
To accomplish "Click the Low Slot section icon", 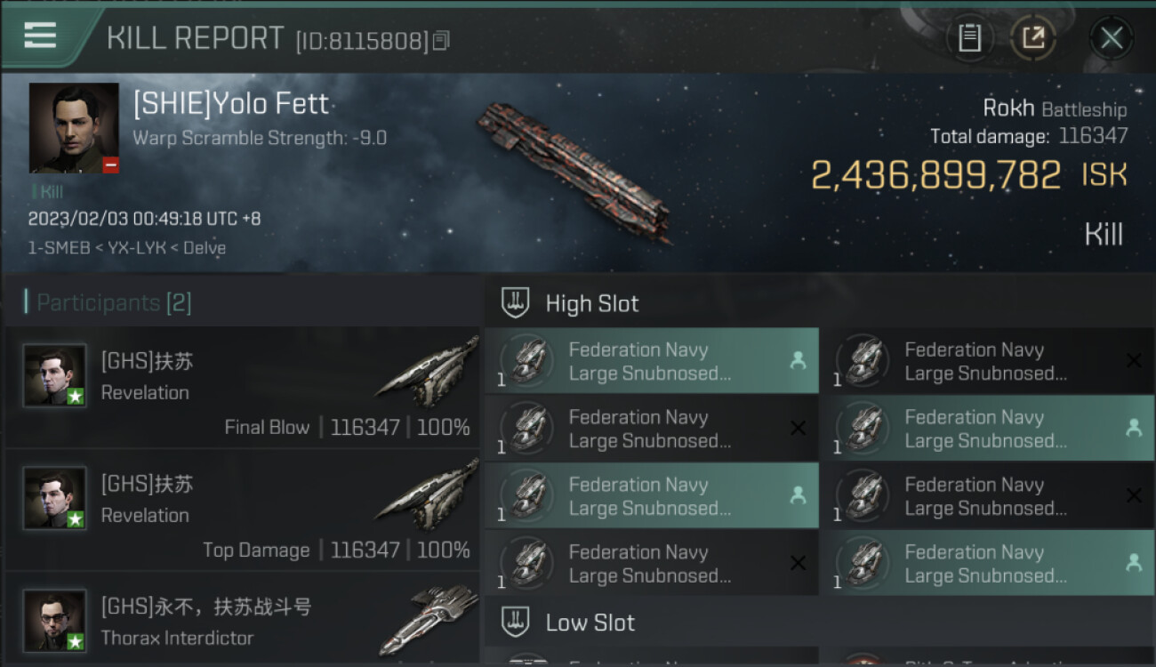I will click(516, 622).
